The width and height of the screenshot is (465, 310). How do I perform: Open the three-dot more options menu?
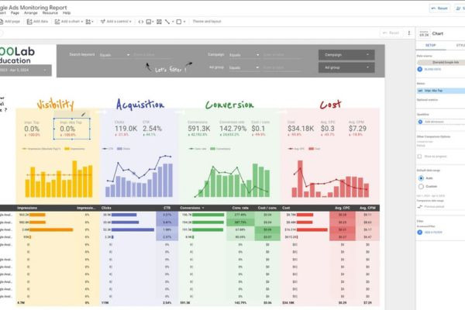tap(409, 33)
